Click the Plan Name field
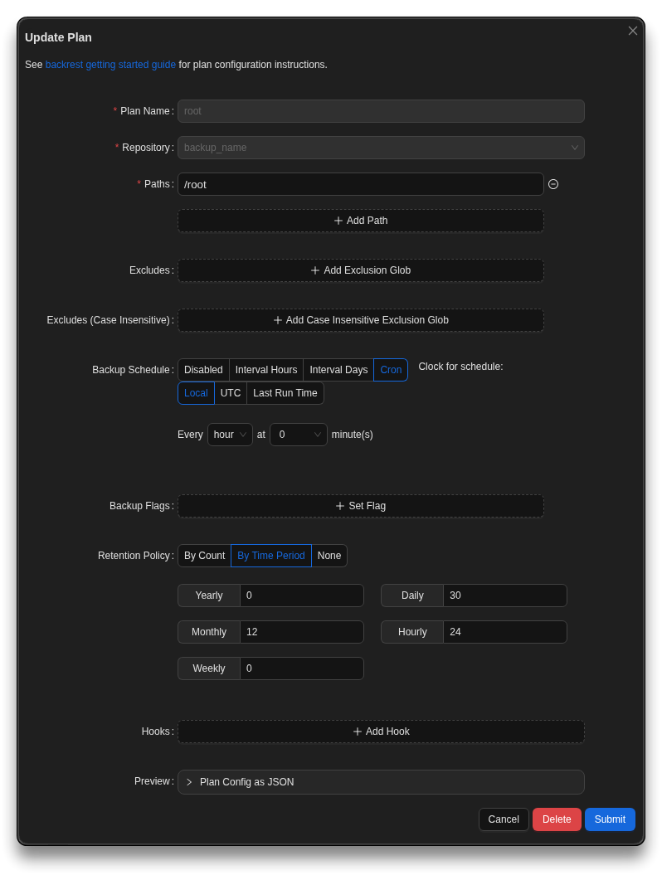This screenshot has height=875, width=662. point(381,111)
